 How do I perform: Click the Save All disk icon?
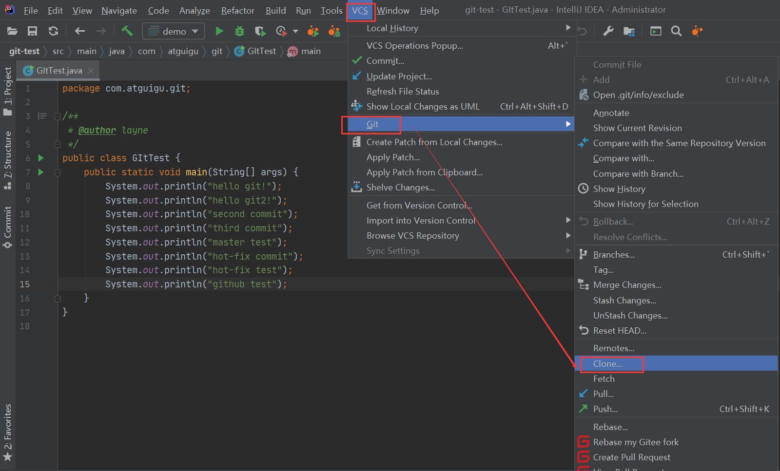32,31
